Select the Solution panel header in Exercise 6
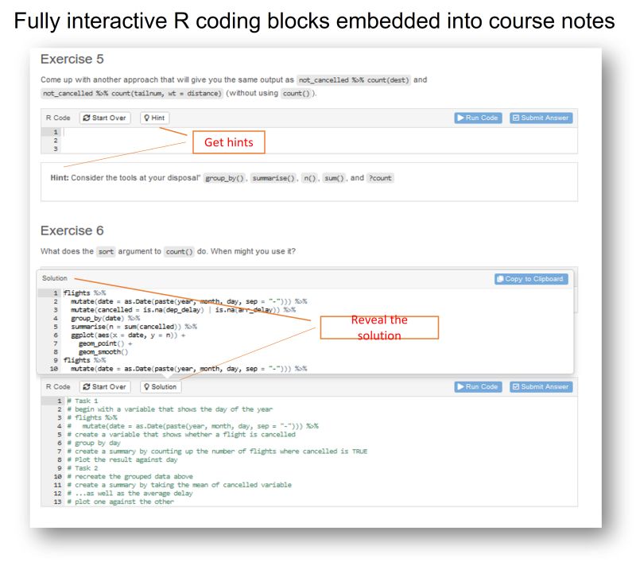This screenshot has width=636, height=562. [56, 278]
